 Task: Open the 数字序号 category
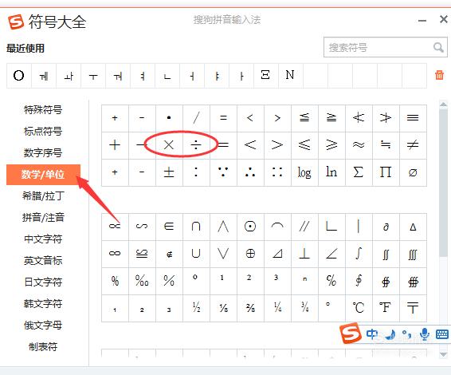(43, 153)
